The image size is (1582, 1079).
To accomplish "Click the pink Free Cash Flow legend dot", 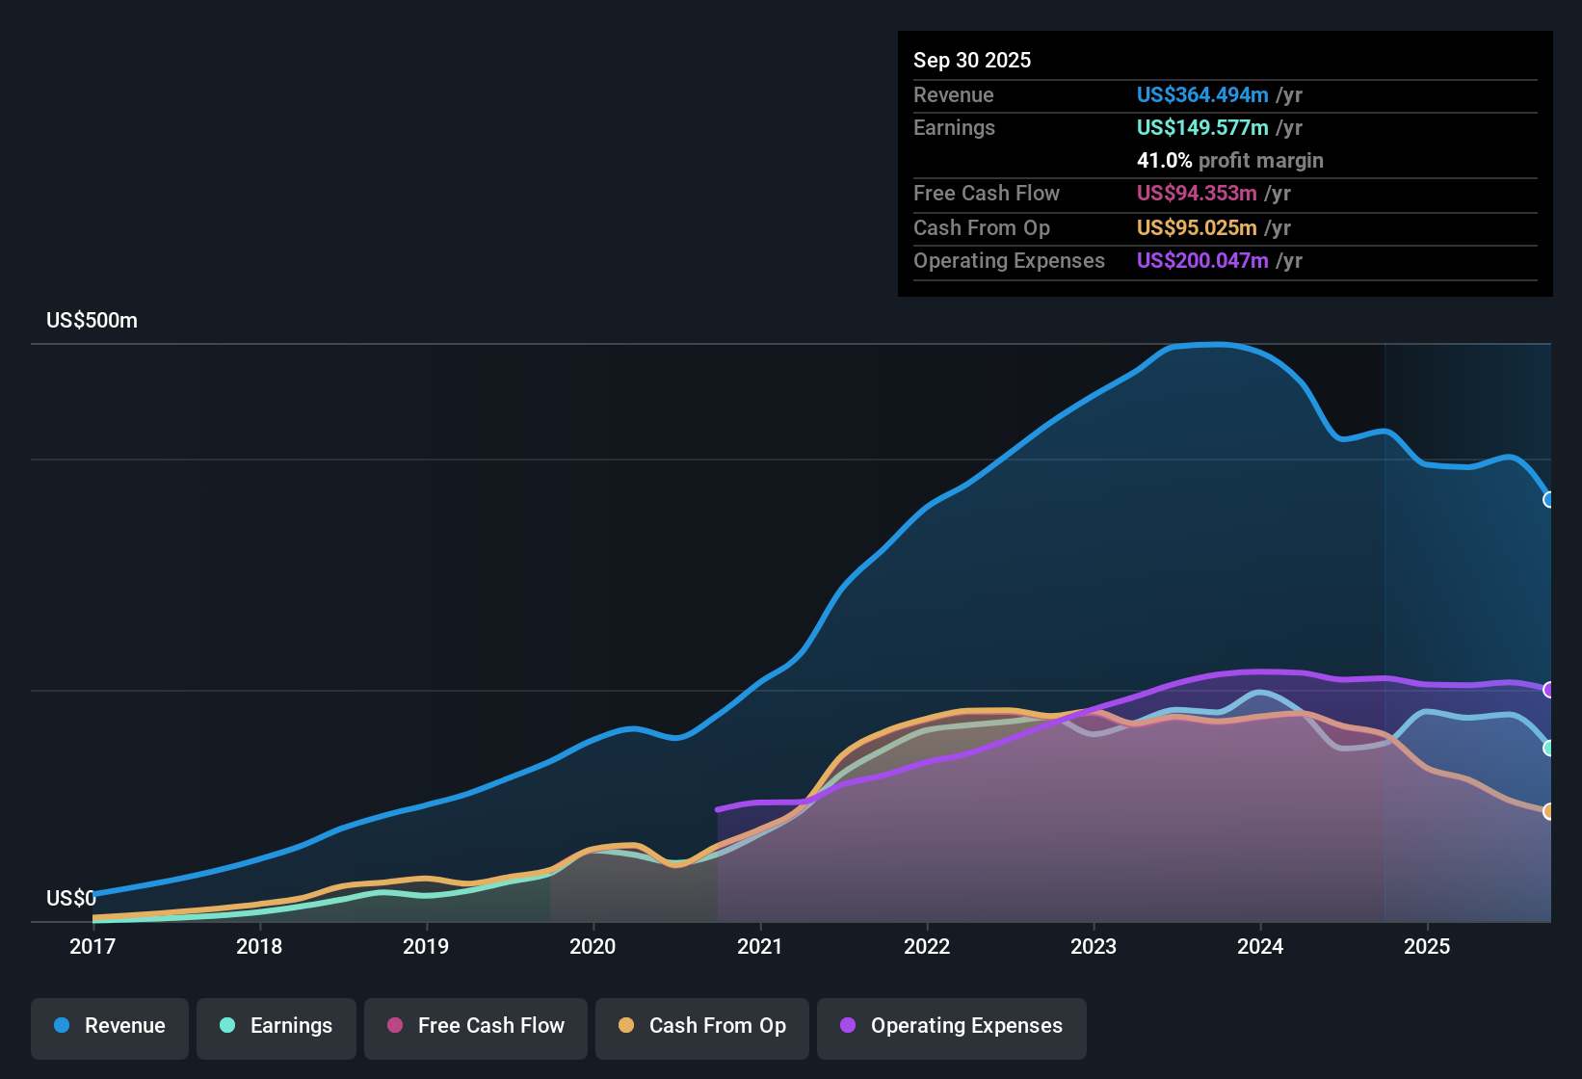I will 394,1026.
